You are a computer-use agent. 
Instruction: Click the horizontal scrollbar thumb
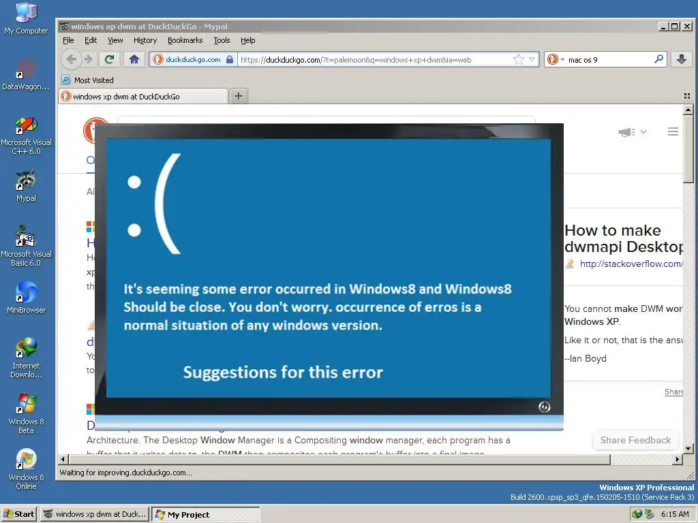click(339, 459)
